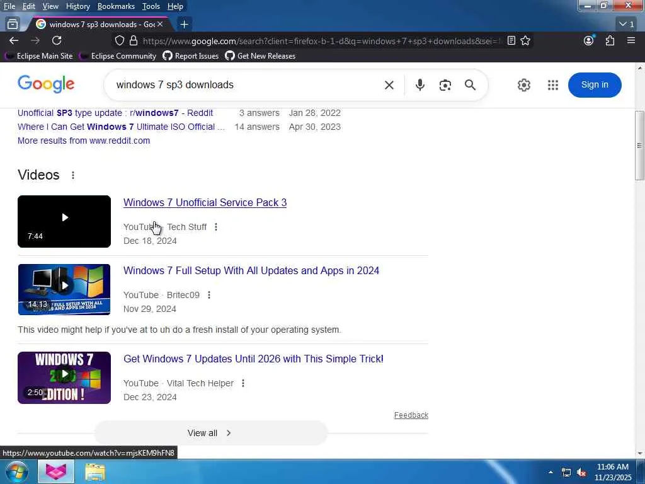The image size is (645, 484).
Task: Open Firefox application hamburger menu
Action: point(631,40)
